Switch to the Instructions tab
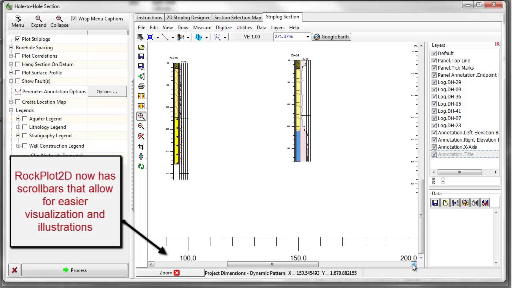The height and width of the screenshot is (288, 512). [x=149, y=18]
